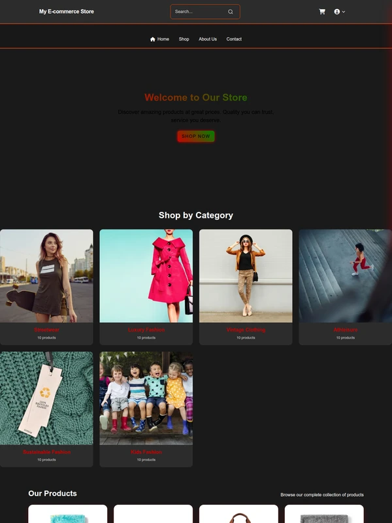Image resolution: width=392 pixels, height=523 pixels.
Task: Open the Shop menu item
Action: pyautogui.click(x=184, y=39)
